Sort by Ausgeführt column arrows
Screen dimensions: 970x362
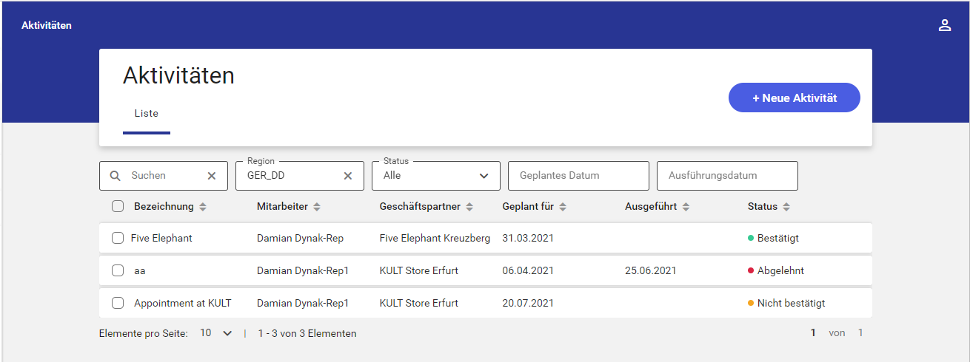pyautogui.click(x=686, y=207)
